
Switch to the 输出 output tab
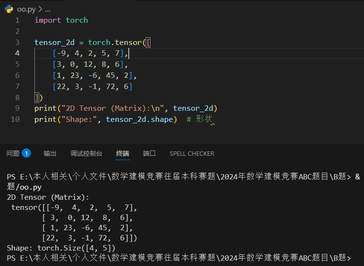tap(50, 153)
